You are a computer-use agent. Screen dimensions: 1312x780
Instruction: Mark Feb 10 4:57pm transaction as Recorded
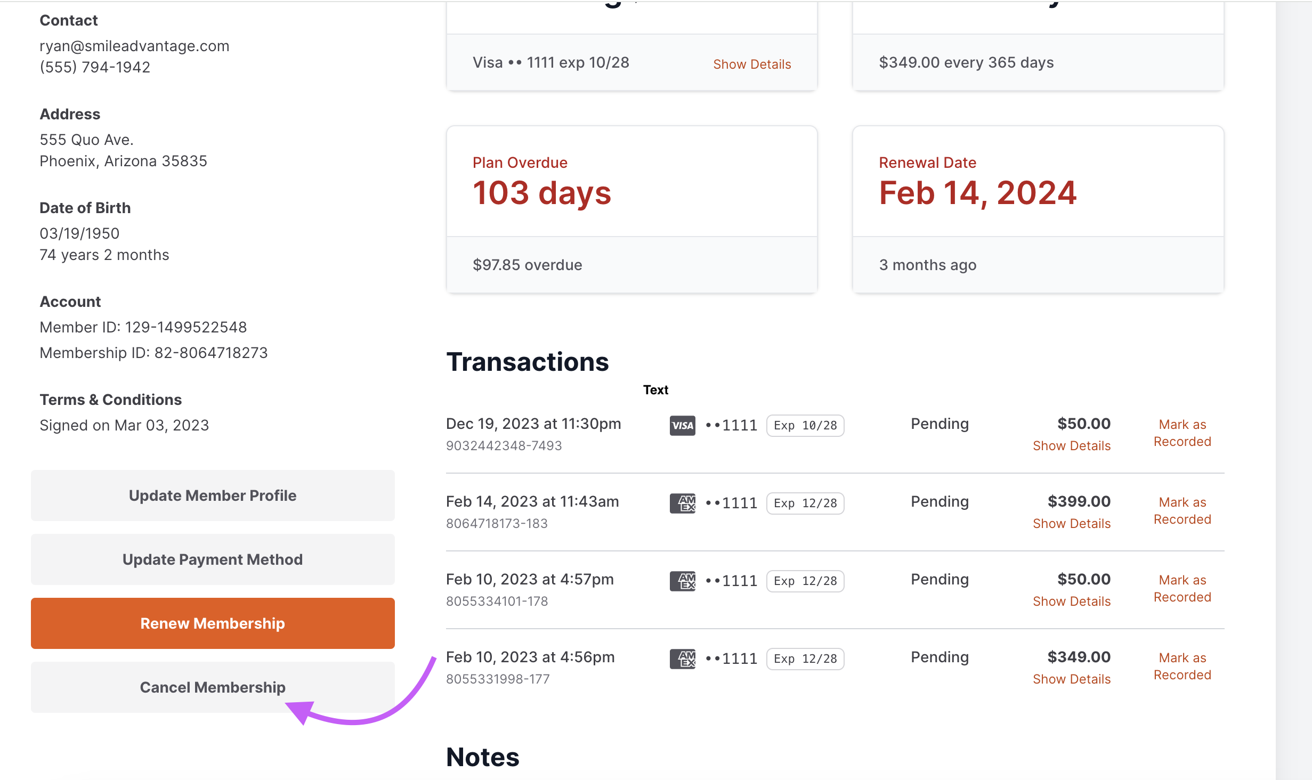[1183, 588]
